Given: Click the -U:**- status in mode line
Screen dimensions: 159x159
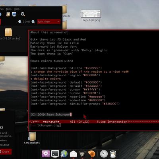Looking at the screenshot, I should (x=34, y=122).
